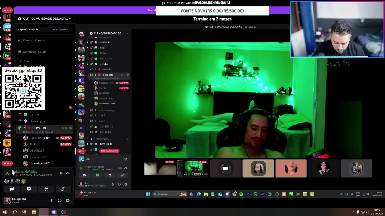
Task: Expand 0/28 Impulsos chevron
Action: click(70, 29)
